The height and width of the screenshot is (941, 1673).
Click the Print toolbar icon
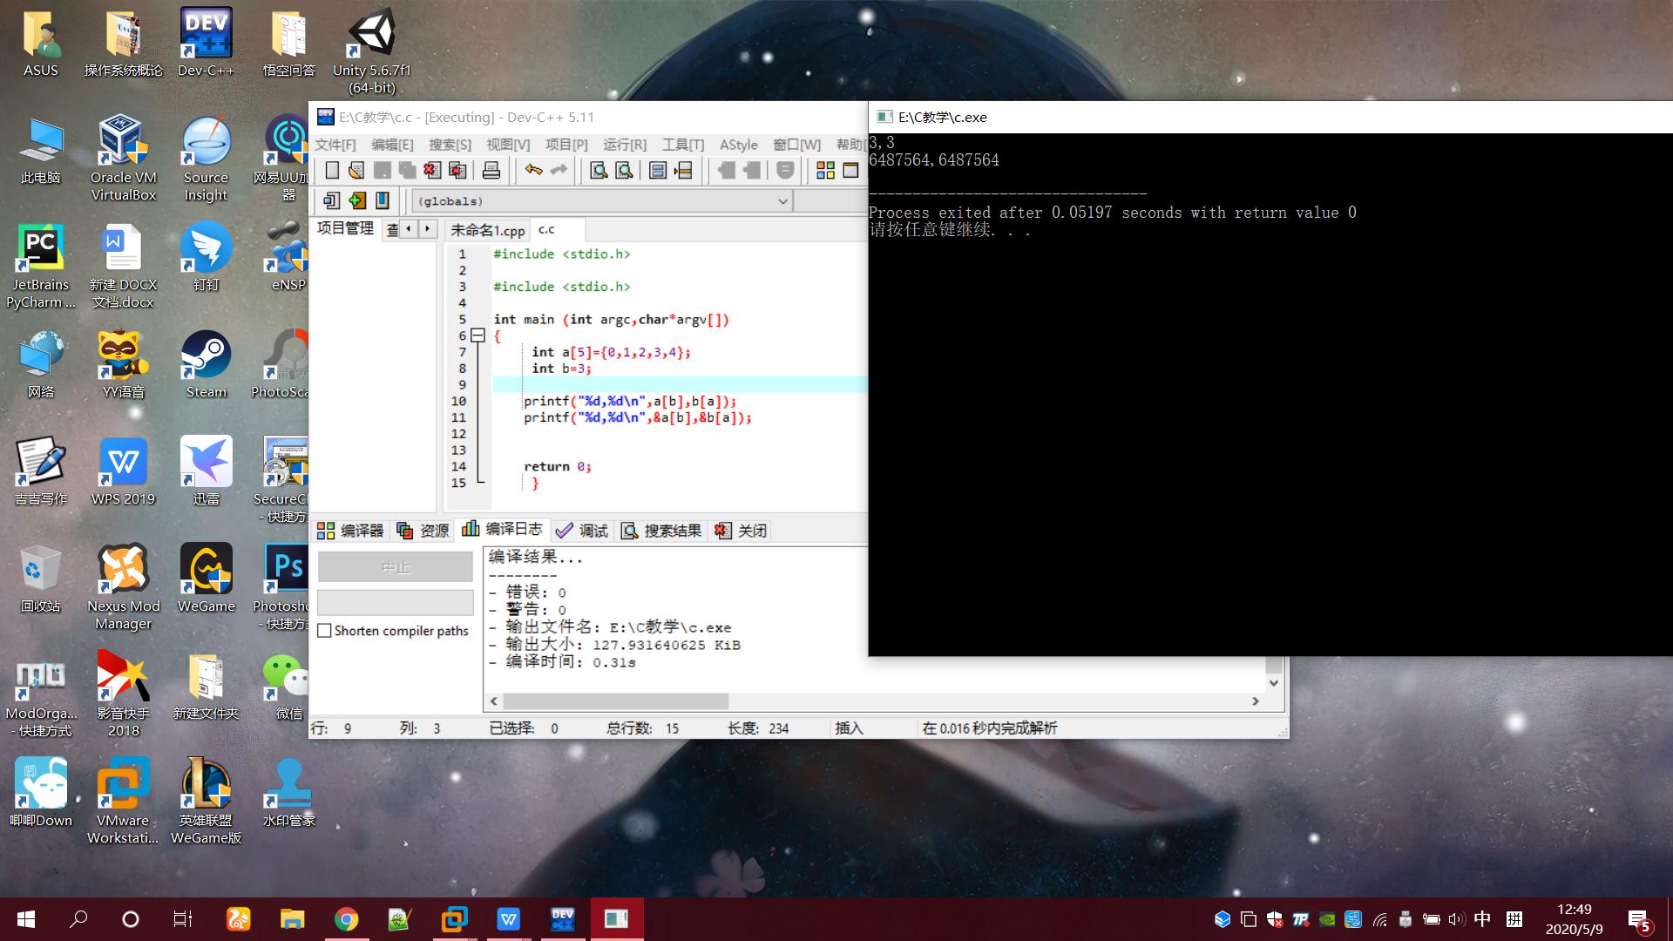pos(491,171)
